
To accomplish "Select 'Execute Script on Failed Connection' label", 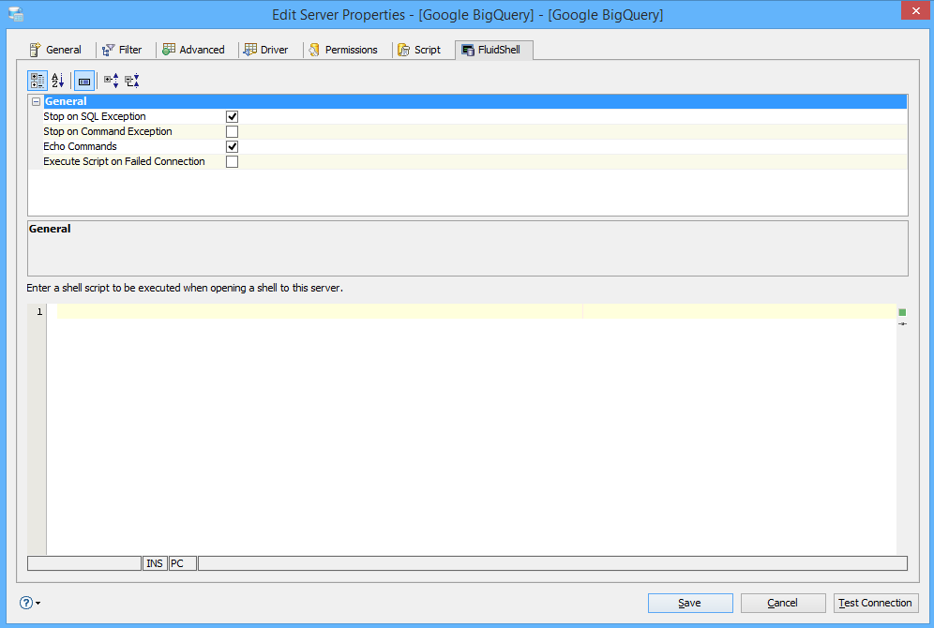I will tap(124, 161).
